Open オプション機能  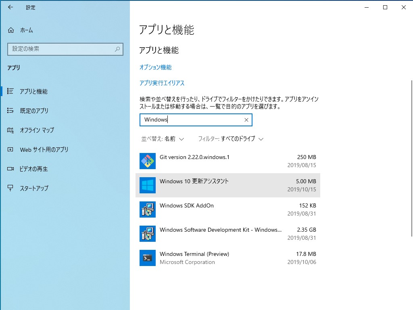[155, 67]
